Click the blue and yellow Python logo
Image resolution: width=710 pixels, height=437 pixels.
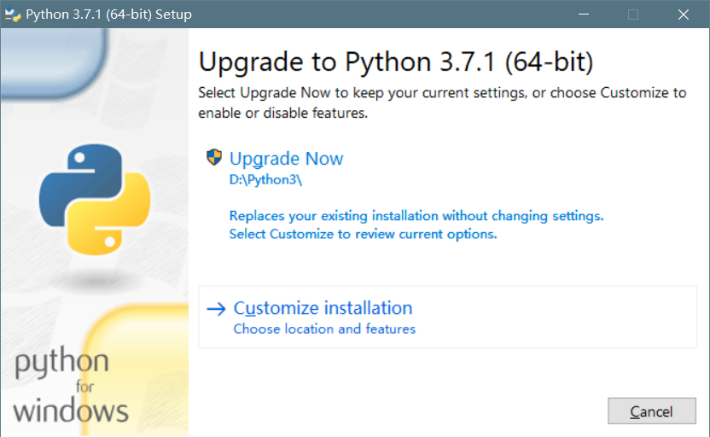[x=95, y=199]
